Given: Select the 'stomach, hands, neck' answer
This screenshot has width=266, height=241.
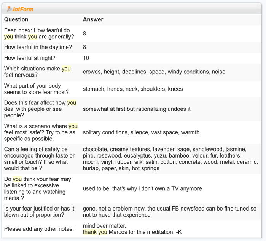Looking at the screenshot, I should click(x=133, y=89).
